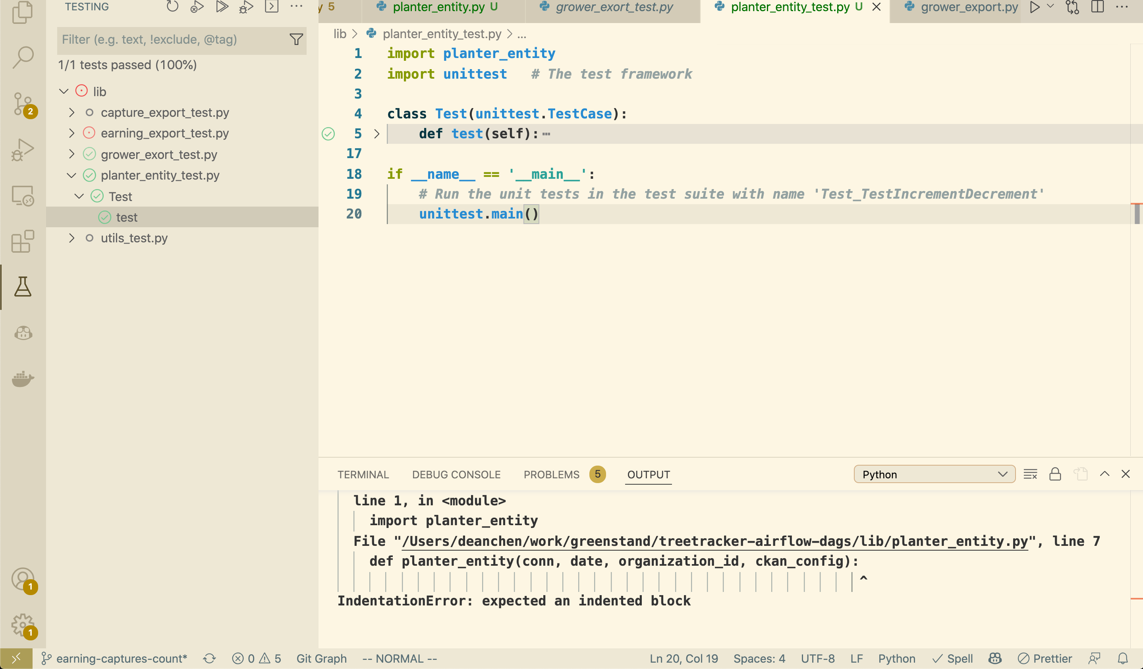Rerun failed tests in Testing toolbar
This screenshot has height=669, width=1143.
click(x=197, y=6)
